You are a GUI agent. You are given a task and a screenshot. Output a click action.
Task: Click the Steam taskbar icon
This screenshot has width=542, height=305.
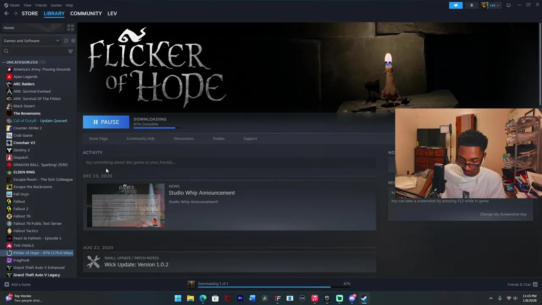[364, 298]
